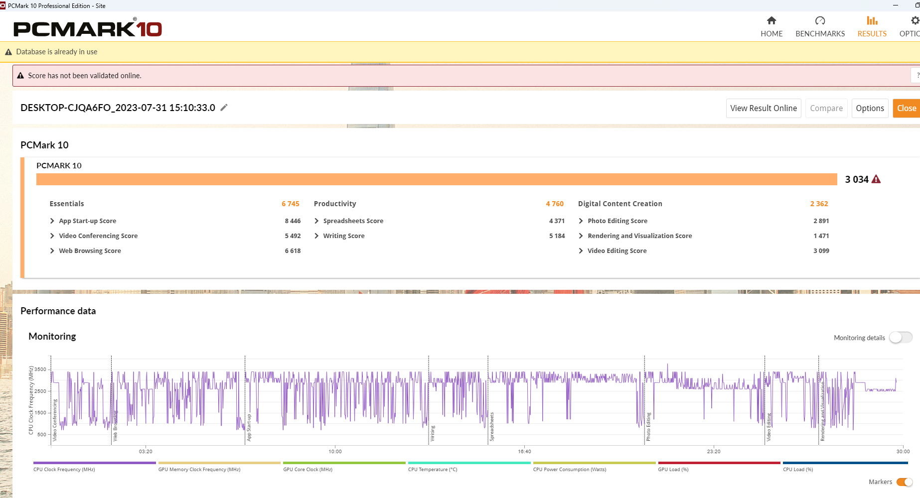Open the Benchmarks gauge icon

click(x=820, y=21)
